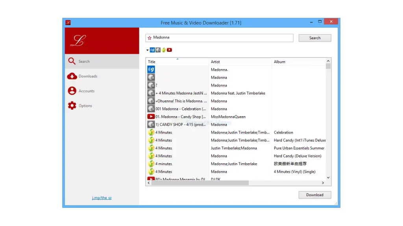Select the 'Celebration' album cell

283,133
